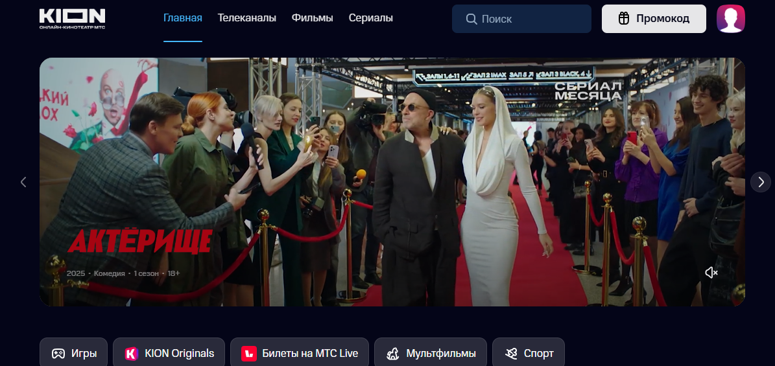Go to the Фильмы section
This screenshot has width=775, height=366.
[312, 18]
